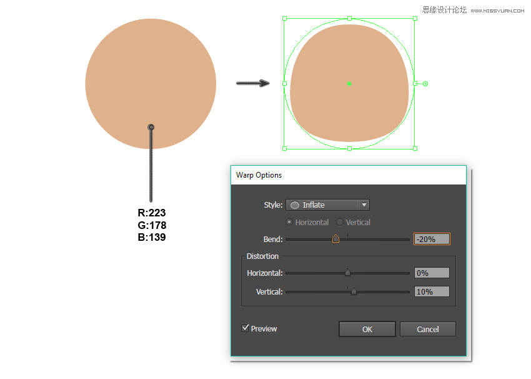The width and height of the screenshot is (531, 379).
Task: Click the left-middle bounding box handle
Action: point(284,83)
